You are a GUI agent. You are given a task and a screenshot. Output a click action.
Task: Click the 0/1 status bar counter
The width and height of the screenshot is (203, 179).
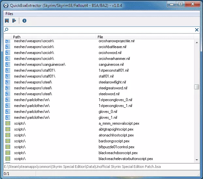(x=7, y=174)
